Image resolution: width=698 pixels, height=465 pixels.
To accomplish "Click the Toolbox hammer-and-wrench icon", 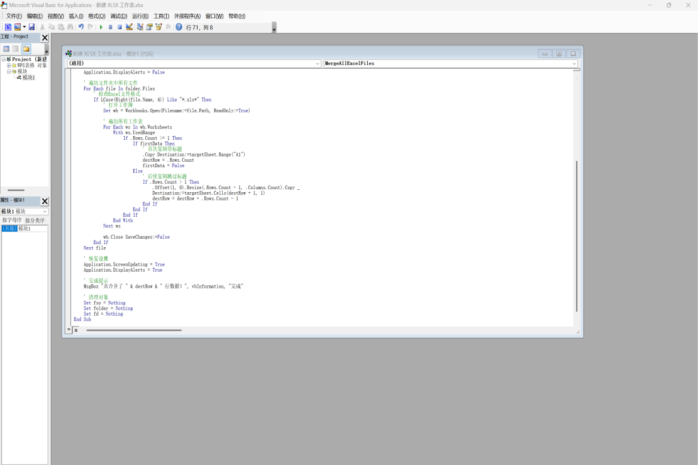I will point(168,27).
